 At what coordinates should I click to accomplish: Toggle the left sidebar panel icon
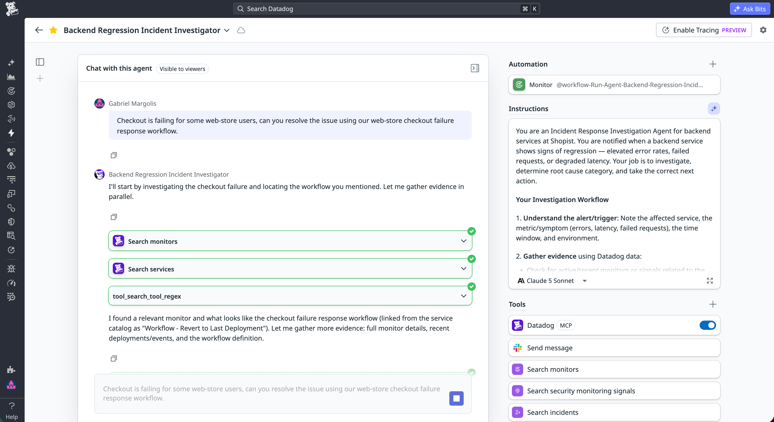tap(40, 62)
